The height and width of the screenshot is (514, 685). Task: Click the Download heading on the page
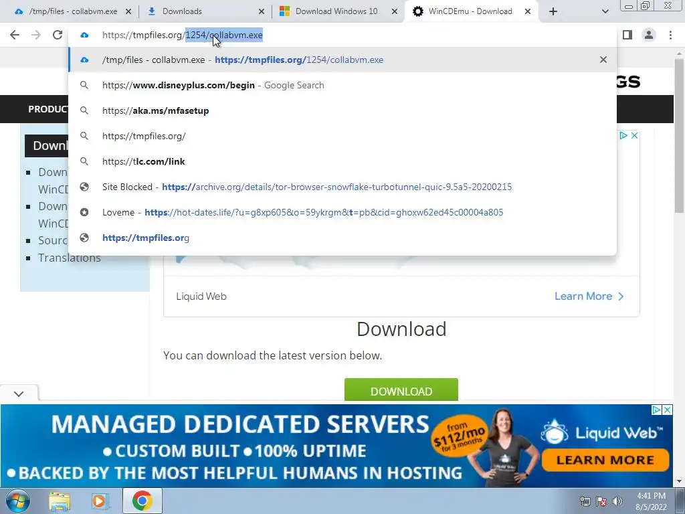401,329
